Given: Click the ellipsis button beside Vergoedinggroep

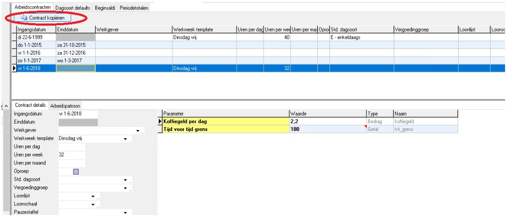Looking at the screenshot, I should pos(131,188).
